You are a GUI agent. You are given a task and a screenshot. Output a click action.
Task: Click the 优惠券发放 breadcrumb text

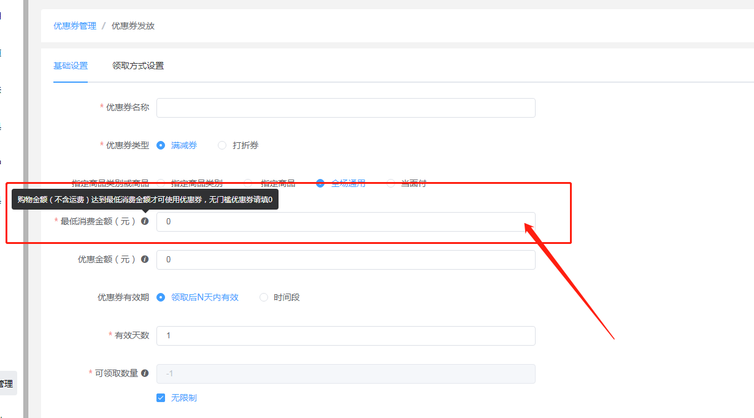(133, 26)
